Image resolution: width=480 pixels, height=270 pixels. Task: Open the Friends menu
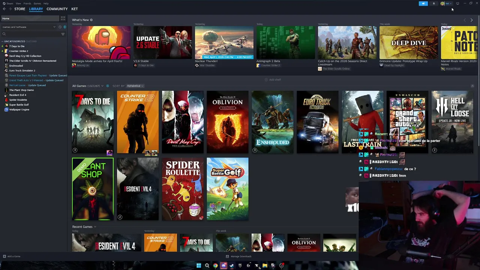point(27,3)
